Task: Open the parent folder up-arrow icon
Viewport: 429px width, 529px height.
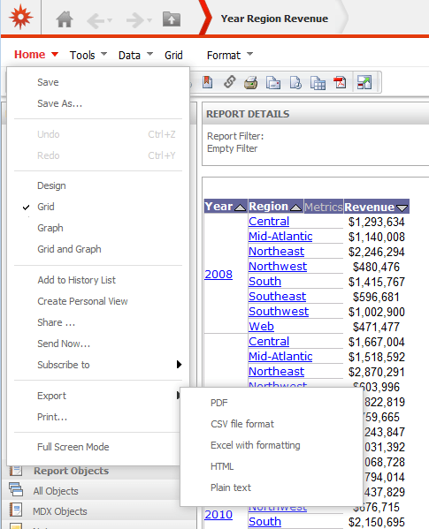Action: click(x=172, y=19)
